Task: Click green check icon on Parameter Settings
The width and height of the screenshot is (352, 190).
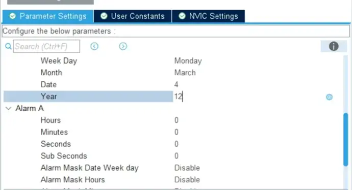Action: click(13, 16)
